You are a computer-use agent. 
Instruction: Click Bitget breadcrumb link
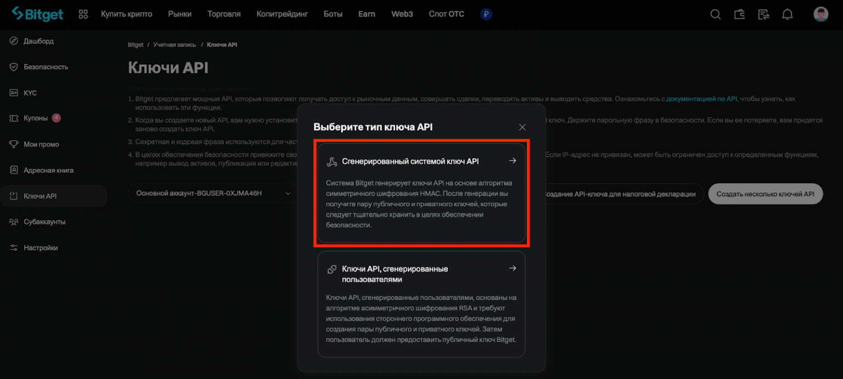tap(136, 44)
